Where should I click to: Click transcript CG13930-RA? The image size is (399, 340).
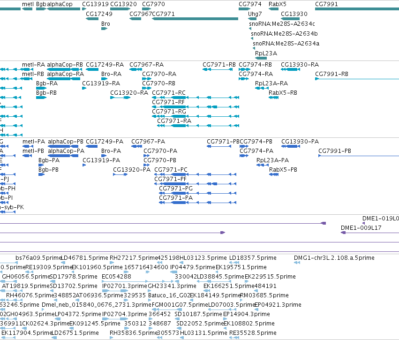(x=290, y=69)
